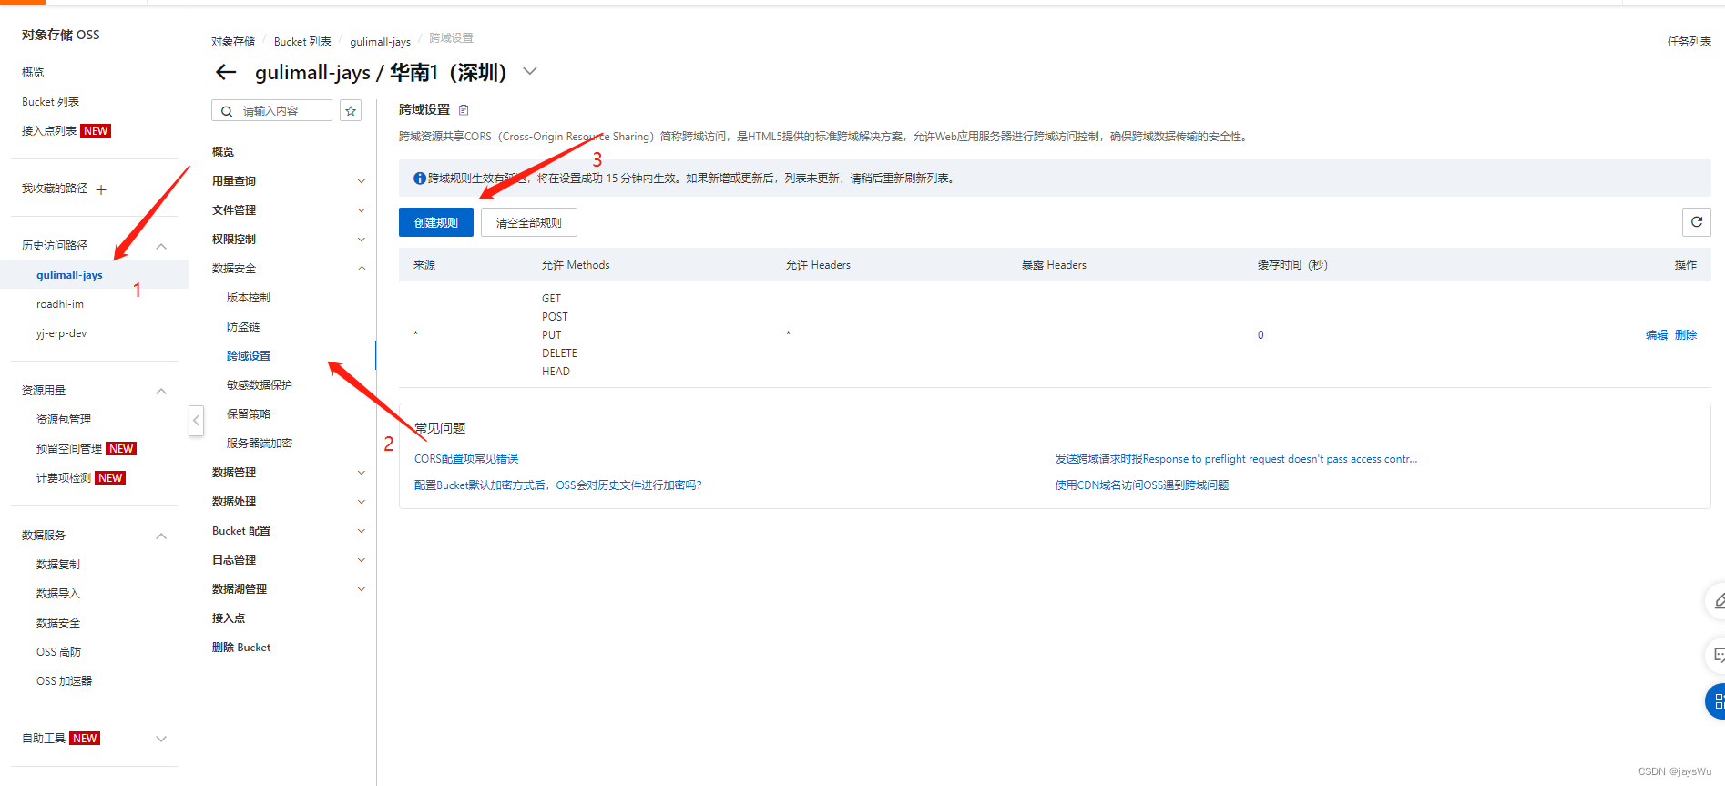
Task: Open 删除 Bucket in the bucket menu
Action: coord(241,648)
